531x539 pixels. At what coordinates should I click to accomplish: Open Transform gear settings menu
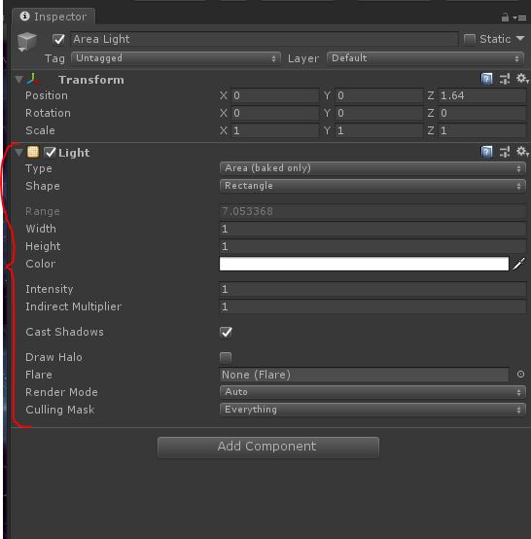[522, 79]
